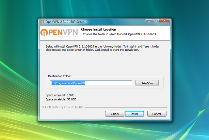The image size is (209, 140).
Task: Click the OpenVPN icon in the title bar
Action: [42, 22]
